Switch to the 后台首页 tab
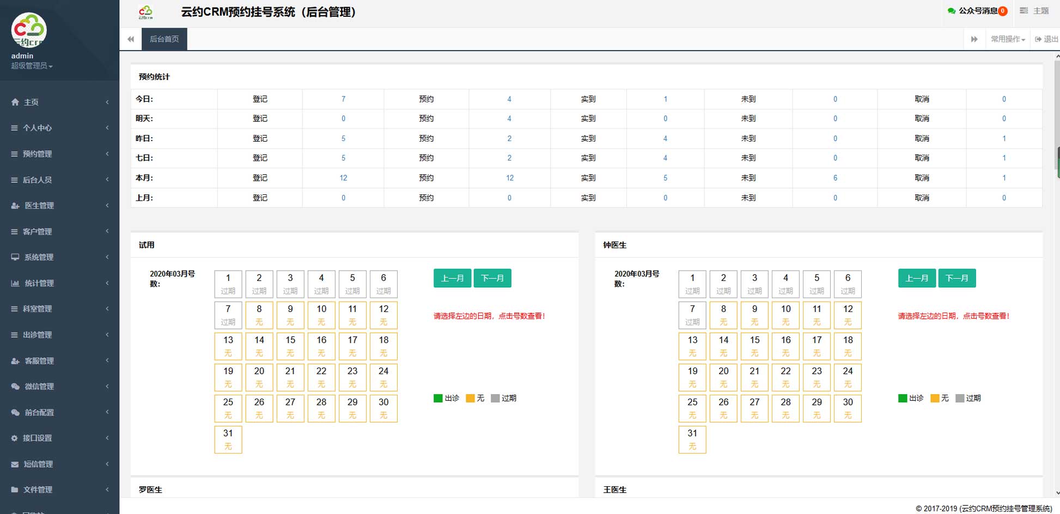 tap(164, 39)
